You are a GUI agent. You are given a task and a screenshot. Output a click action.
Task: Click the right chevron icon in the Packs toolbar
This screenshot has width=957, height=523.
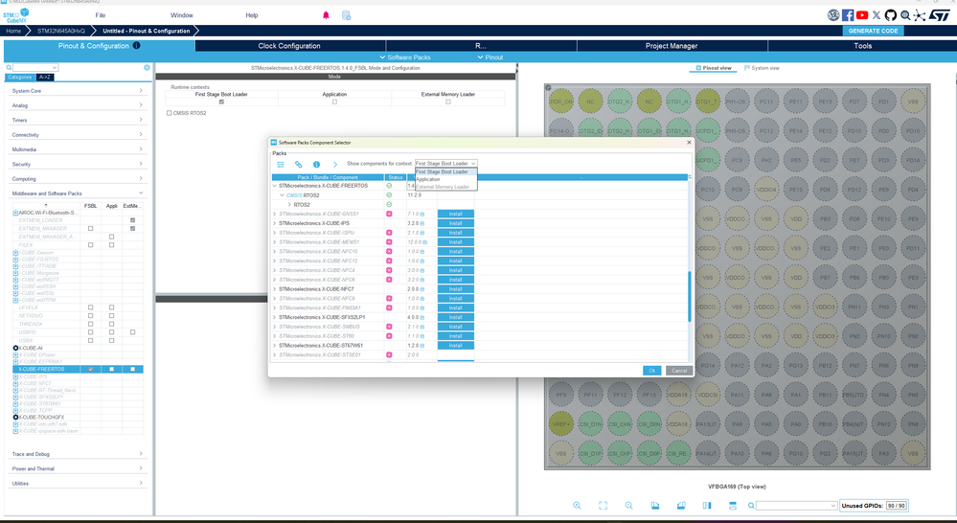335,164
